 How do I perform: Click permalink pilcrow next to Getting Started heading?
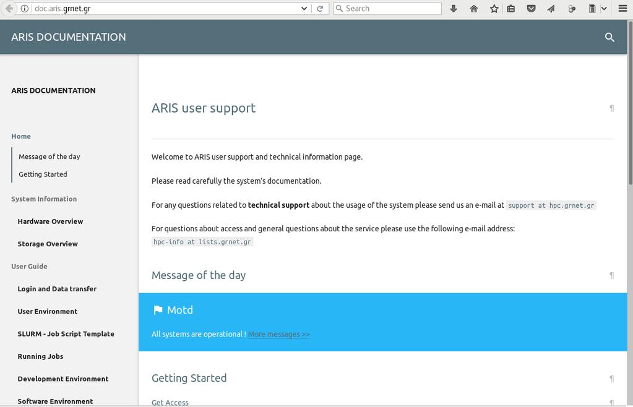click(x=611, y=379)
